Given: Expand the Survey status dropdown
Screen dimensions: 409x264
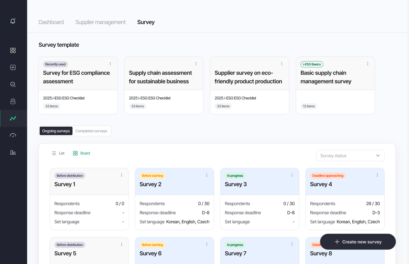Looking at the screenshot, I should coord(350,155).
